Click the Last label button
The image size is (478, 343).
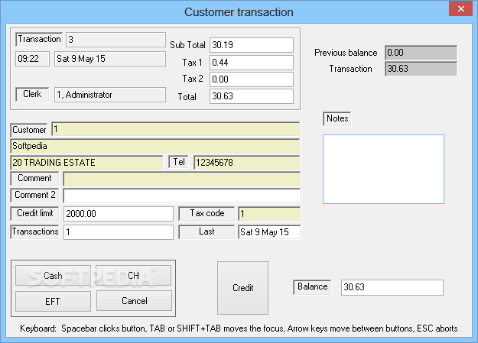[206, 231]
